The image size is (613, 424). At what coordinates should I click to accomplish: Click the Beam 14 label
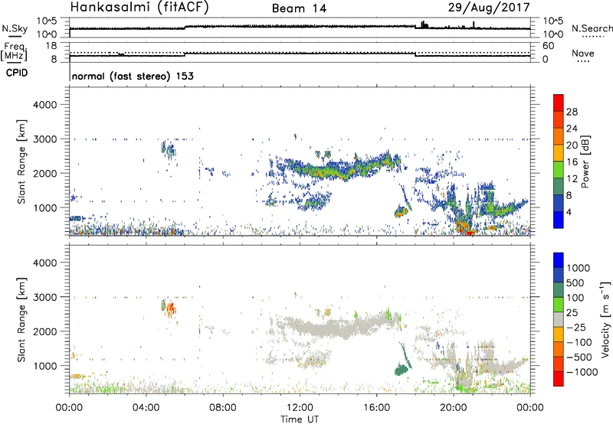pyautogui.click(x=299, y=8)
